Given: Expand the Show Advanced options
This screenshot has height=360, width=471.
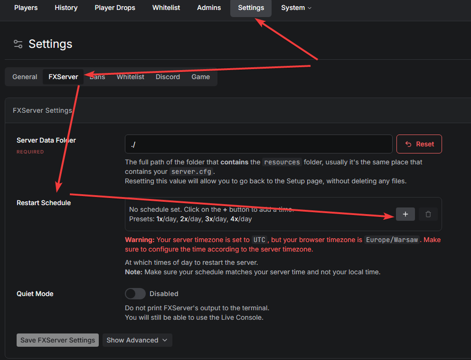Looking at the screenshot, I should coord(137,340).
